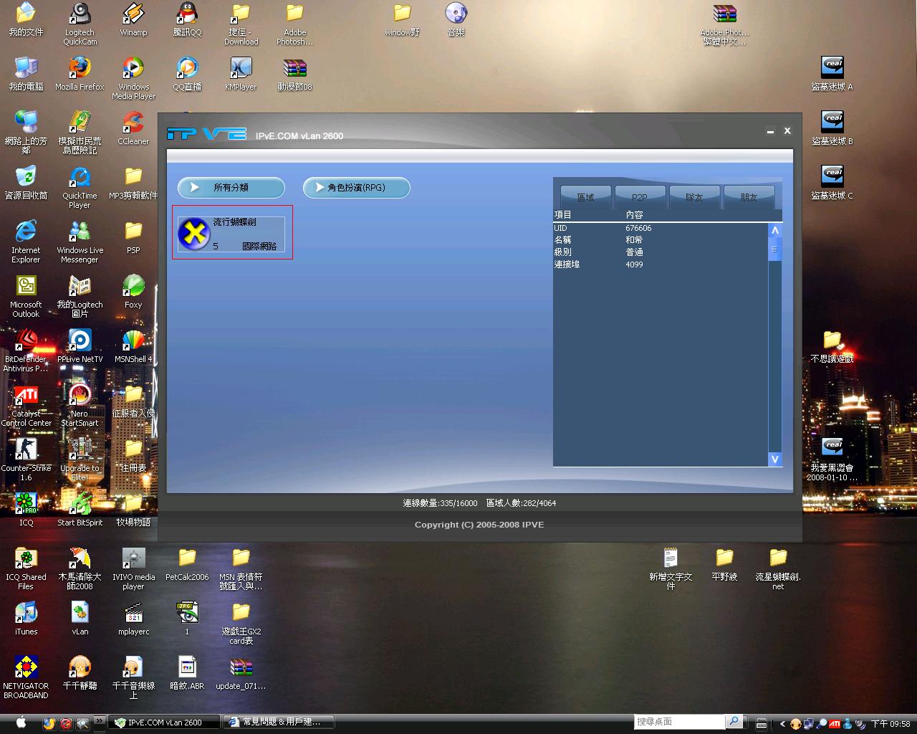Switch to the 區域 tab
This screenshot has width=917, height=734.
[x=585, y=196]
